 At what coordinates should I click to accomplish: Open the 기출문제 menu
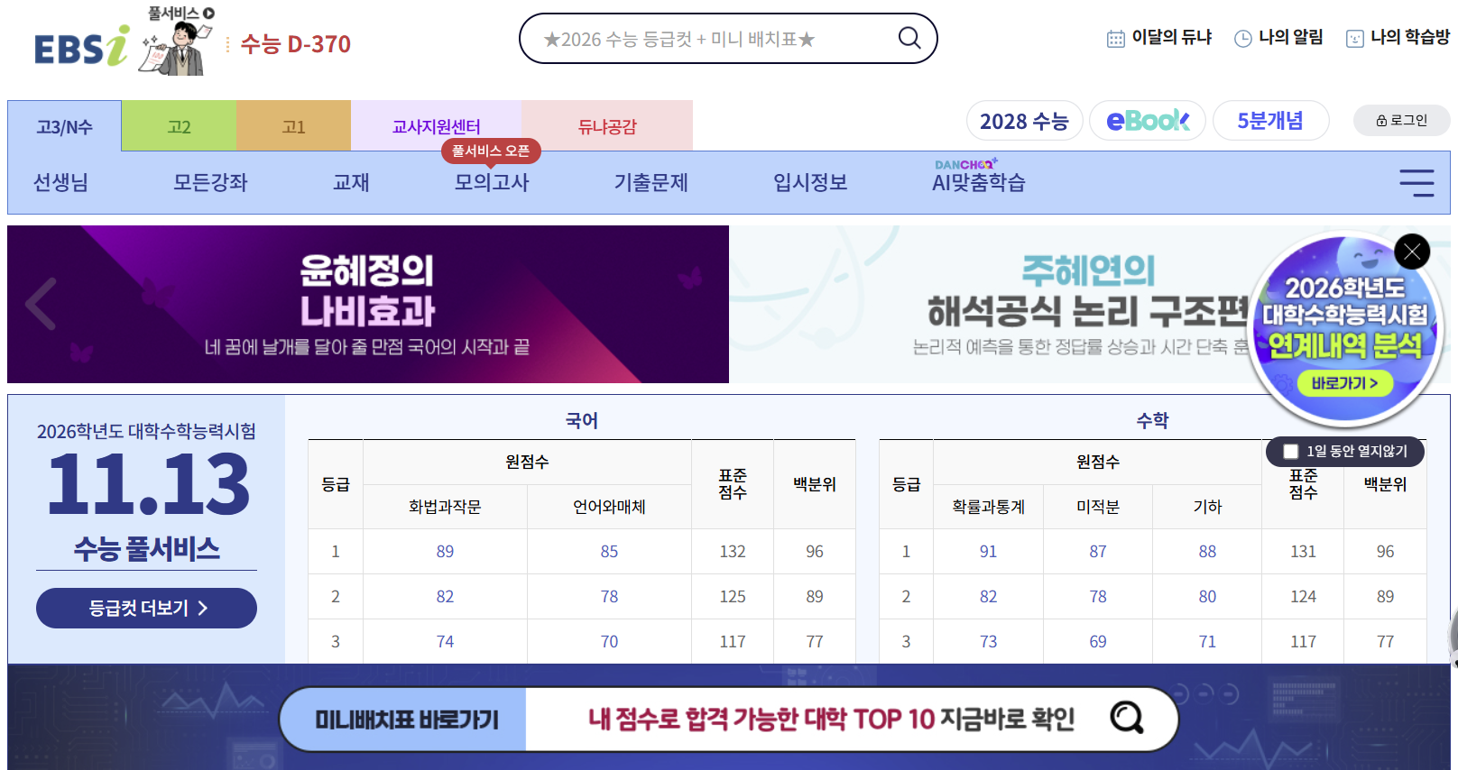tap(651, 183)
